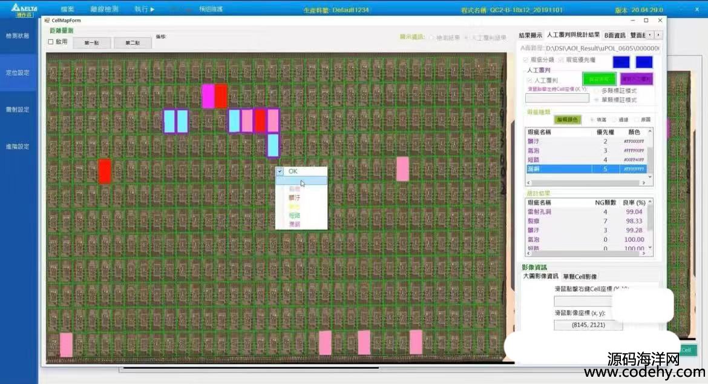This screenshot has height=384, width=708.
Task: Enable the 啟用 checkbox for distance measurement
Action: [x=51, y=42]
